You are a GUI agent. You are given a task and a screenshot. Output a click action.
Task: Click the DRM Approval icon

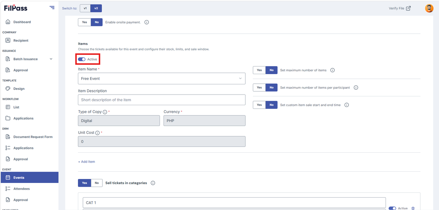8,159
